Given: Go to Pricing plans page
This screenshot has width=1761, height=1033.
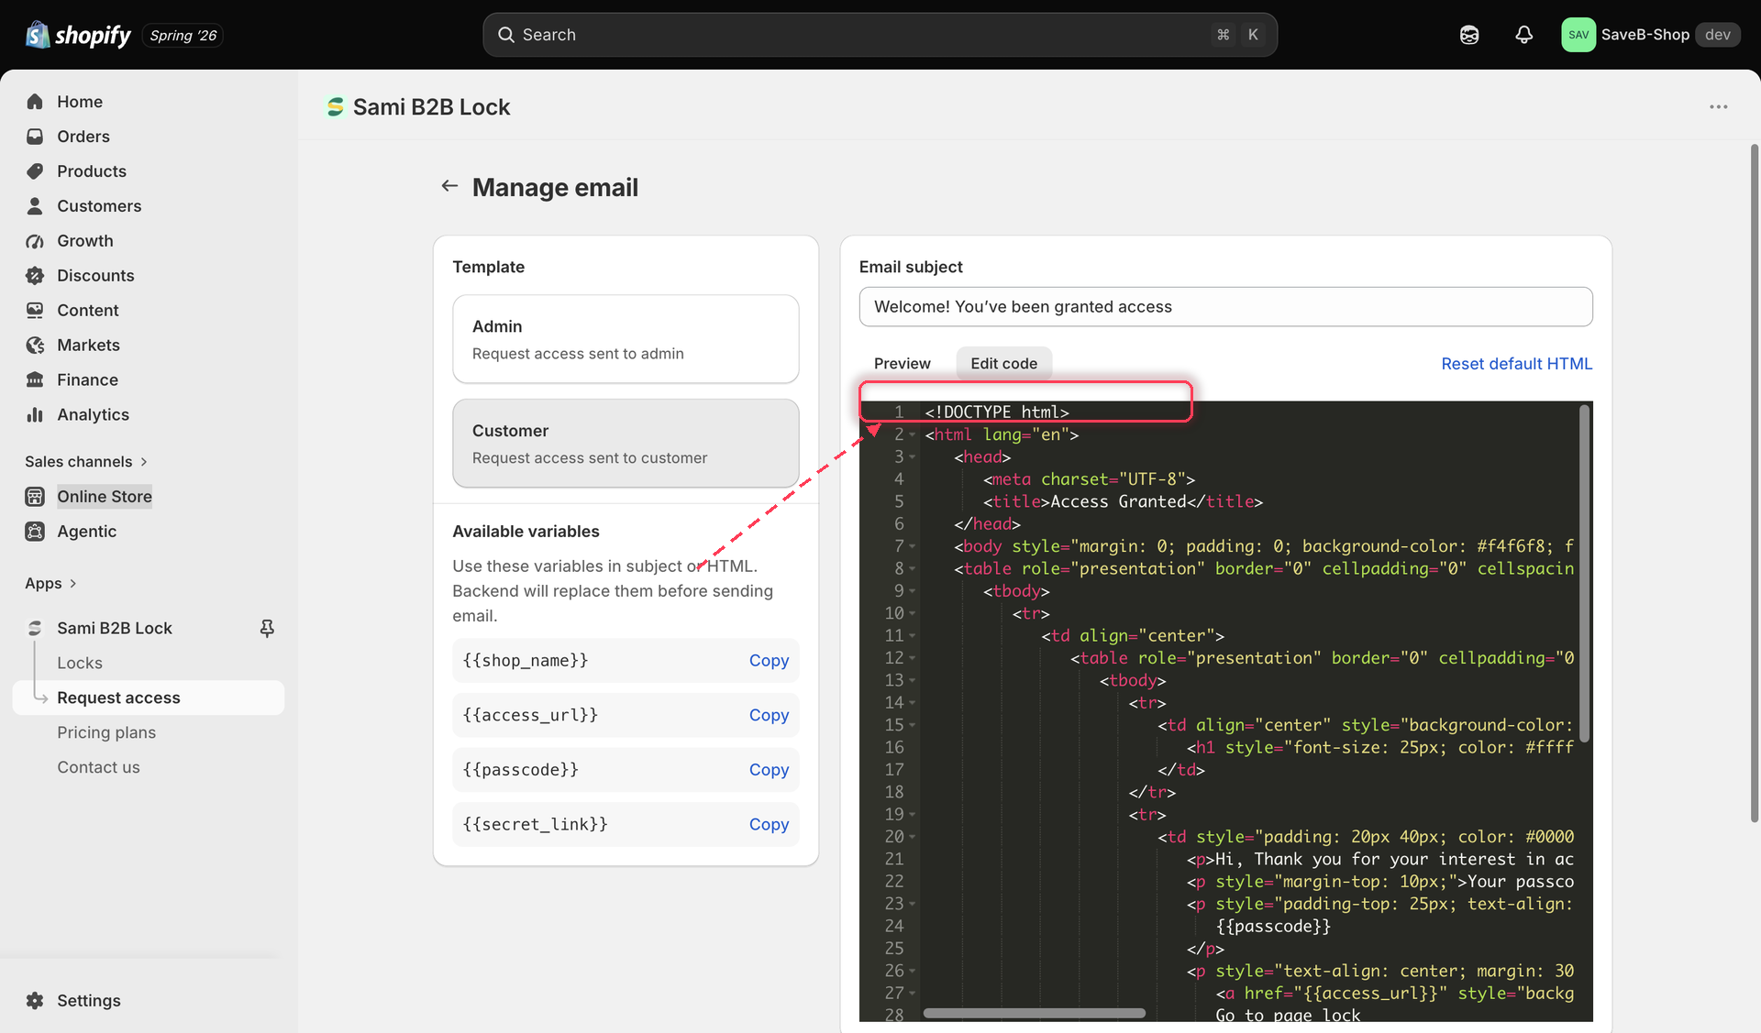Looking at the screenshot, I should tap(106, 732).
